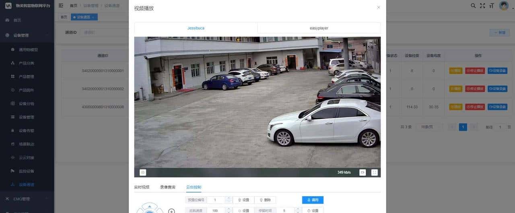This screenshot has width=515, height=213.
Task: Click the 预置位编号 number field
Action: [216, 200]
